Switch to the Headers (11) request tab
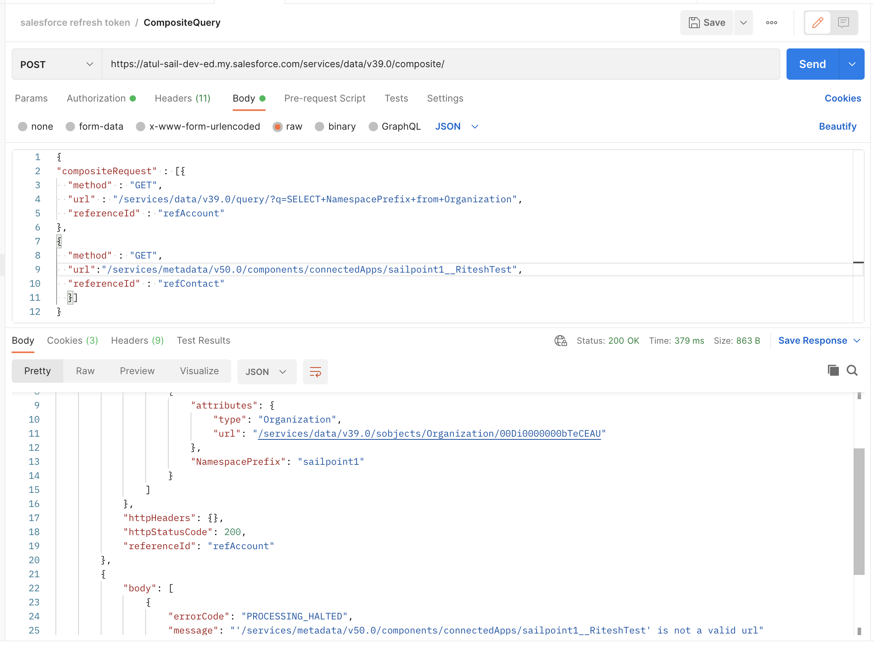The height and width of the screenshot is (646, 874). click(182, 98)
